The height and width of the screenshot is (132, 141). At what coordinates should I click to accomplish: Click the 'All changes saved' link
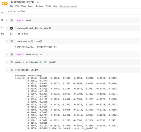(68, 6)
